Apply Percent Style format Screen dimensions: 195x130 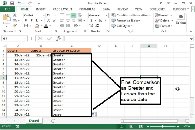tap(100, 21)
